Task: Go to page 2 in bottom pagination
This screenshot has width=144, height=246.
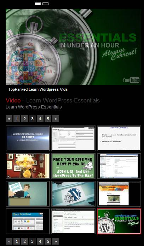Action: pos(24,241)
